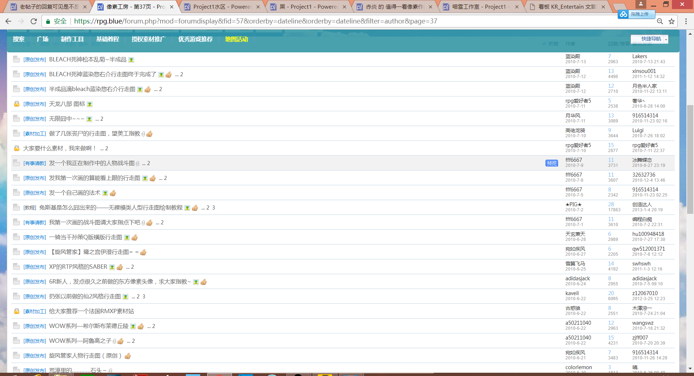Click the Chrome profile person icon
This screenshot has width=694, height=376.
[641, 4]
